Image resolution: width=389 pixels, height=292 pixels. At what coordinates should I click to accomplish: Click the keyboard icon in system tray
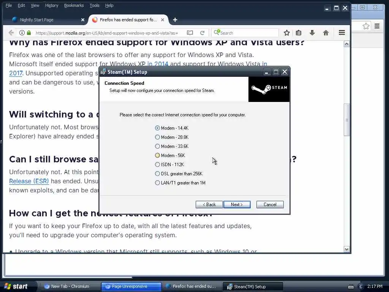[351, 287]
